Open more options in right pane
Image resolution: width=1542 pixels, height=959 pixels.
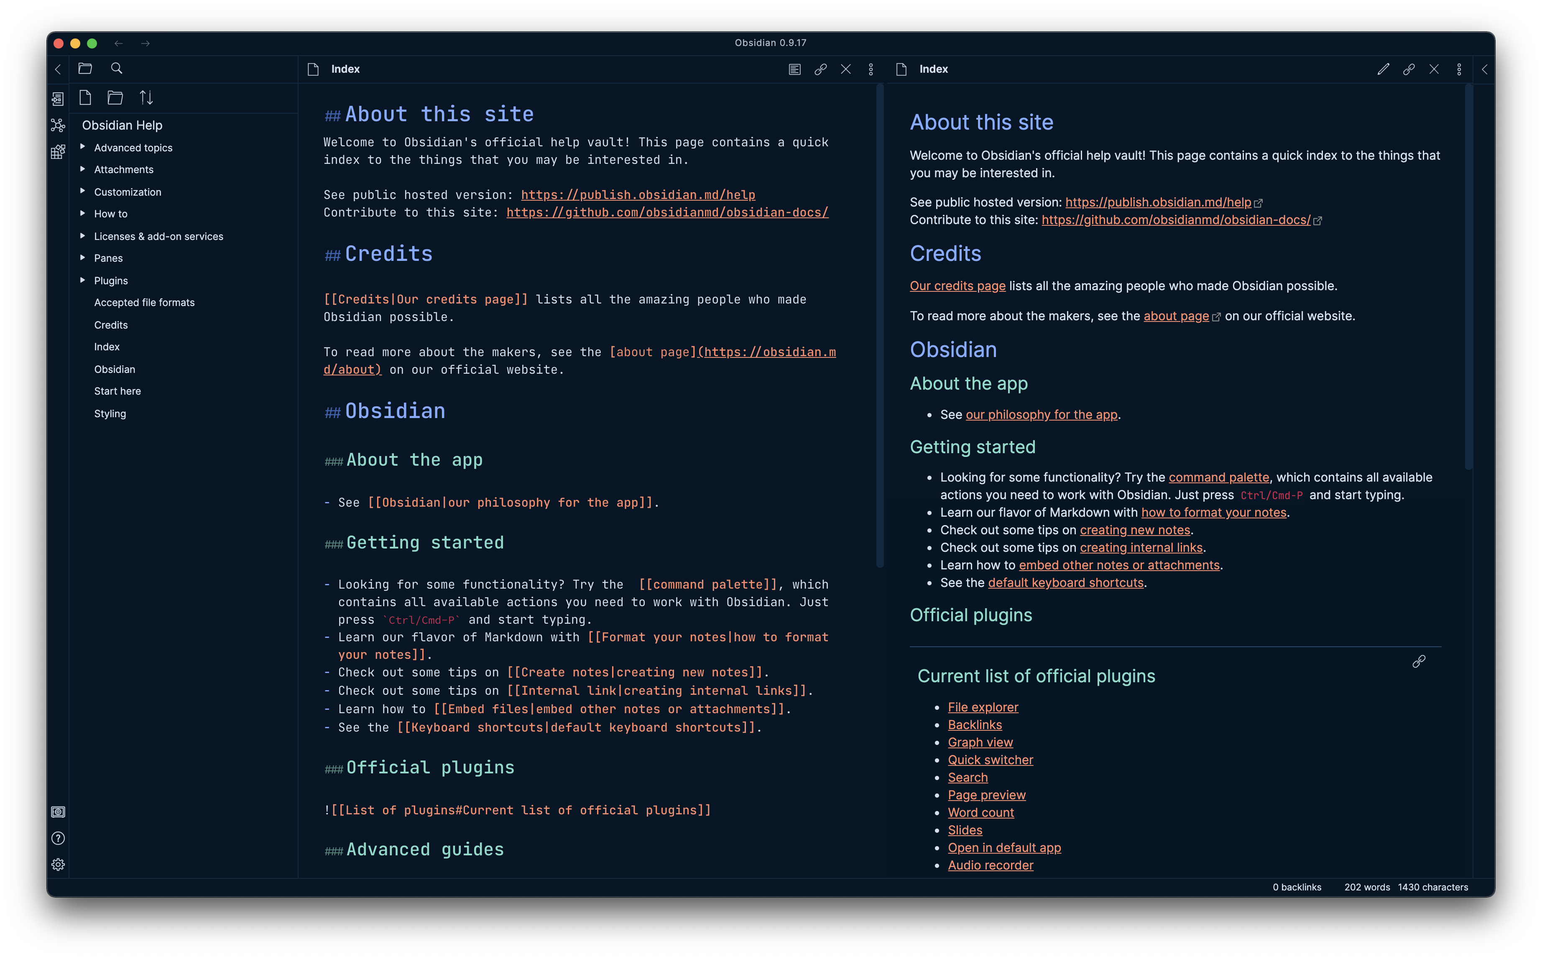(1459, 69)
